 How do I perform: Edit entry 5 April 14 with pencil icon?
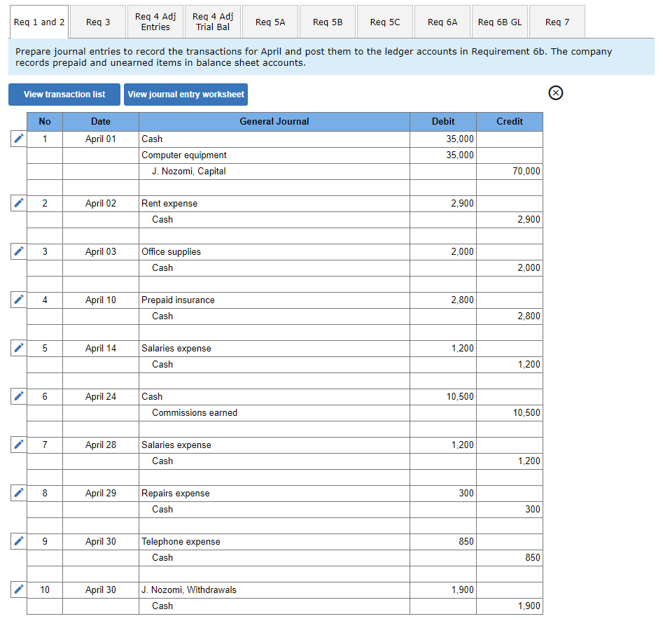pos(19,348)
